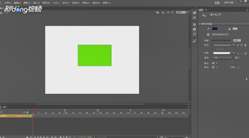
Task: Click frame 25 on timeline ruler
Action: (66, 113)
